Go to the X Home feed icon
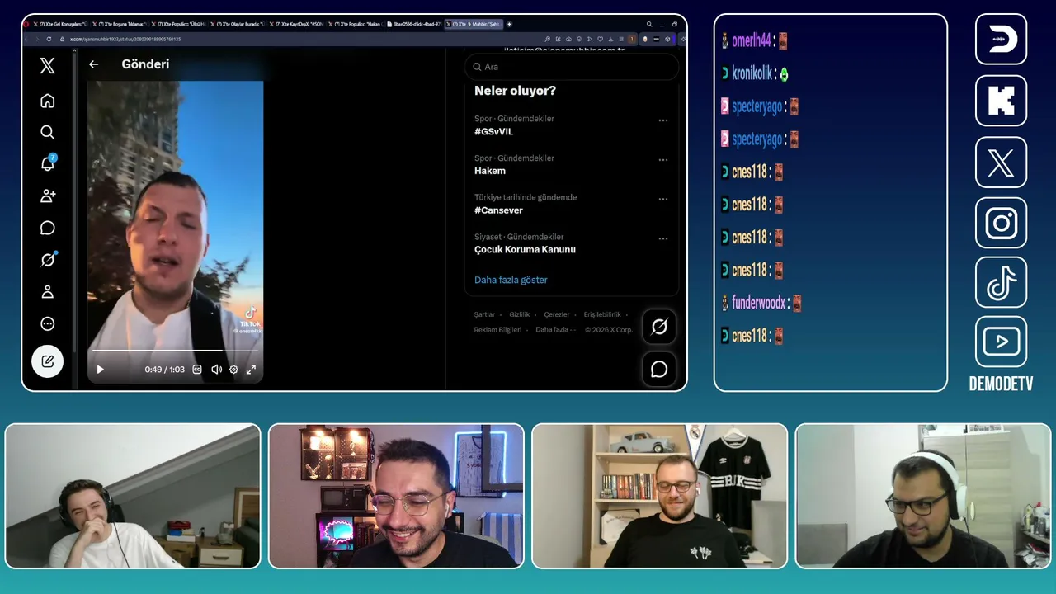The width and height of the screenshot is (1056, 594). [48, 101]
